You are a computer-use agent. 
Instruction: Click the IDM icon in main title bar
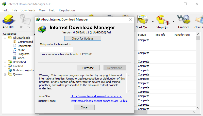(x=4, y=4)
